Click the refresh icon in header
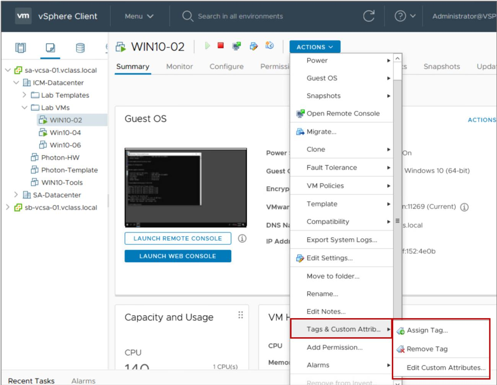 369,16
